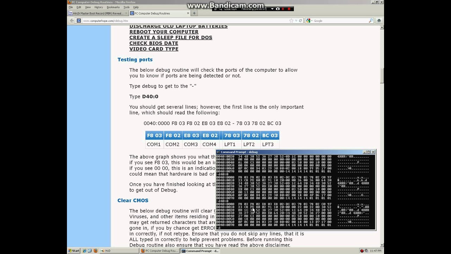The width and height of the screenshot is (451, 254).
Task: Open the Edit menu
Action: 79,7
